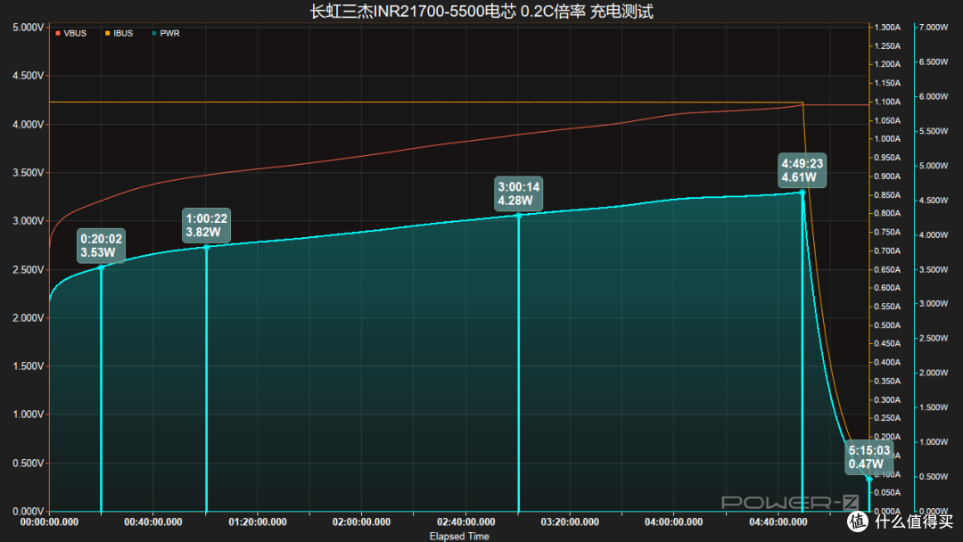Click the orange IBUS legend color square
Image resolution: width=963 pixels, height=542 pixels.
click(108, 33)
